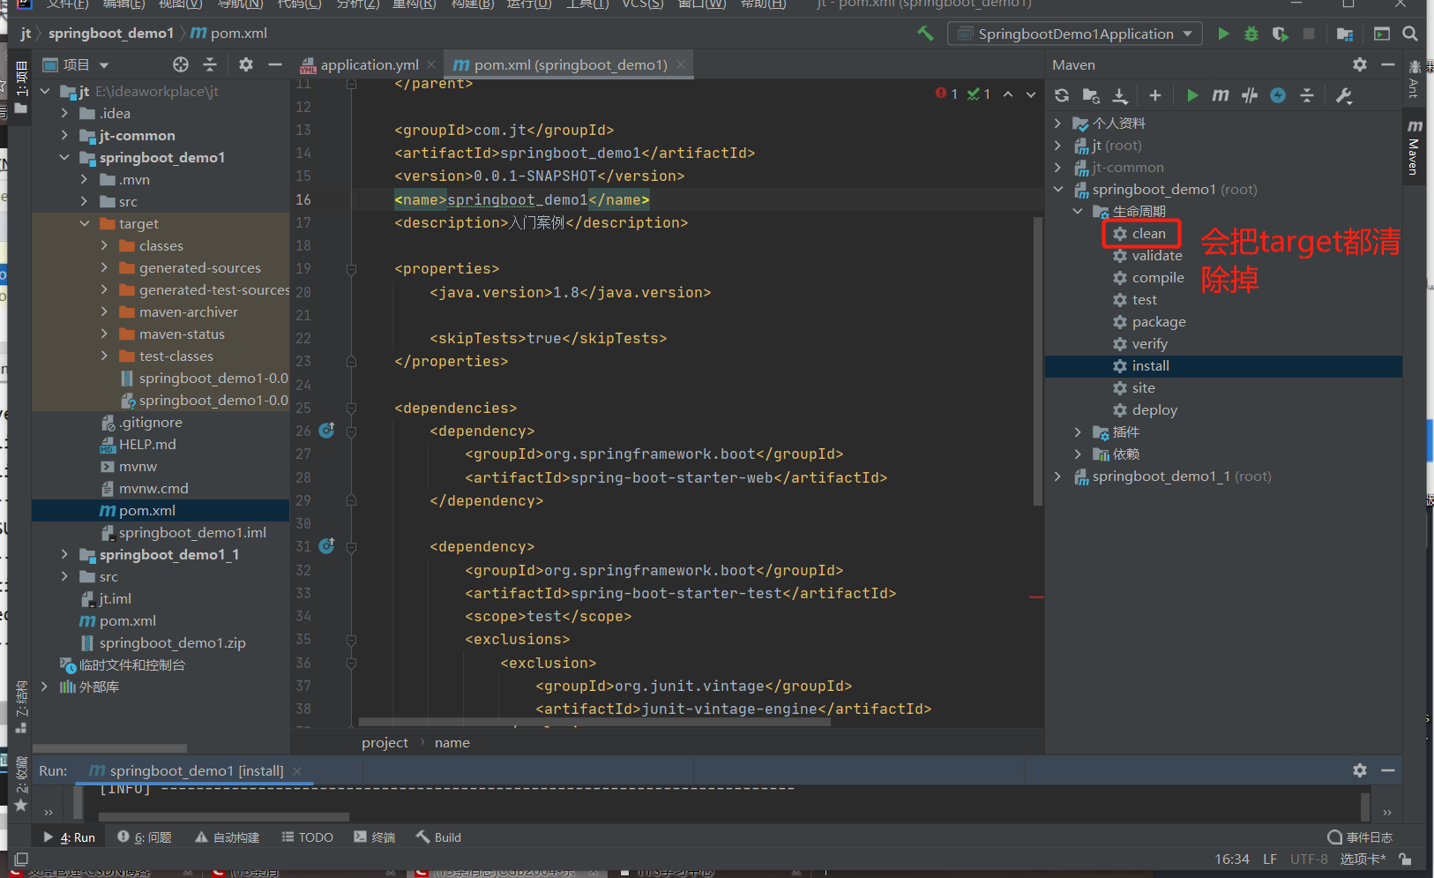Run with coverage icon

pyautogui.click(x=1281, y=34)
